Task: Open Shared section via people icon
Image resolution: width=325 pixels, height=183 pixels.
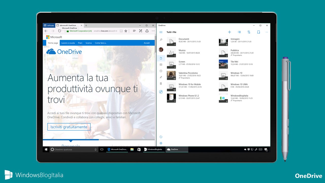Action: [x=161, y=77]
